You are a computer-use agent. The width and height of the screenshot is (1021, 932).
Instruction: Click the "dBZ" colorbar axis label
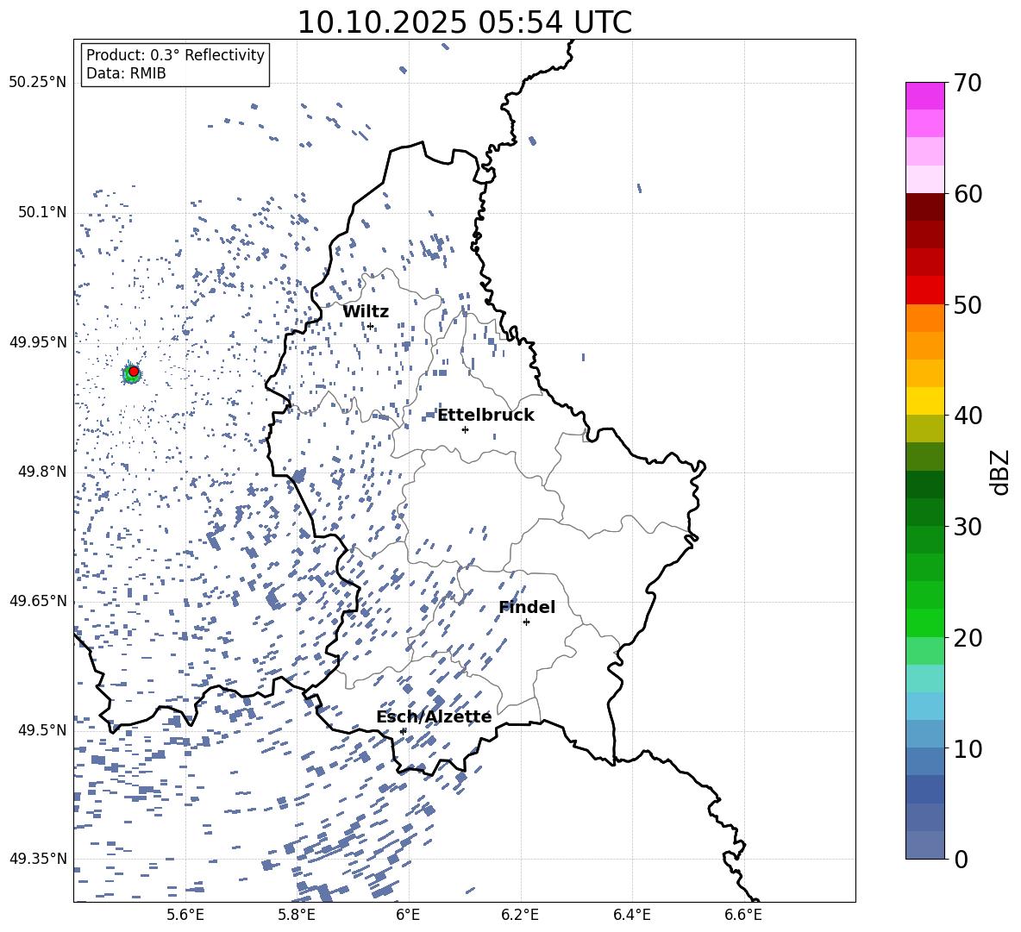pos(1001,472)
